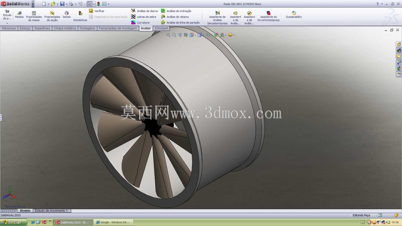Screen dimensions: 402x226
Task: Open the Medida measurement tool
Action: [x=19, y=15]
